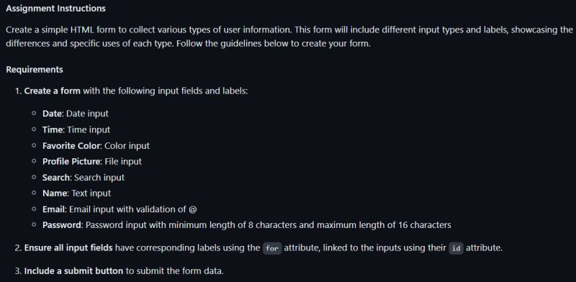Click the bullet marker beside Password
The width and height of the screenshot is (576, 282).
[34, 224]
